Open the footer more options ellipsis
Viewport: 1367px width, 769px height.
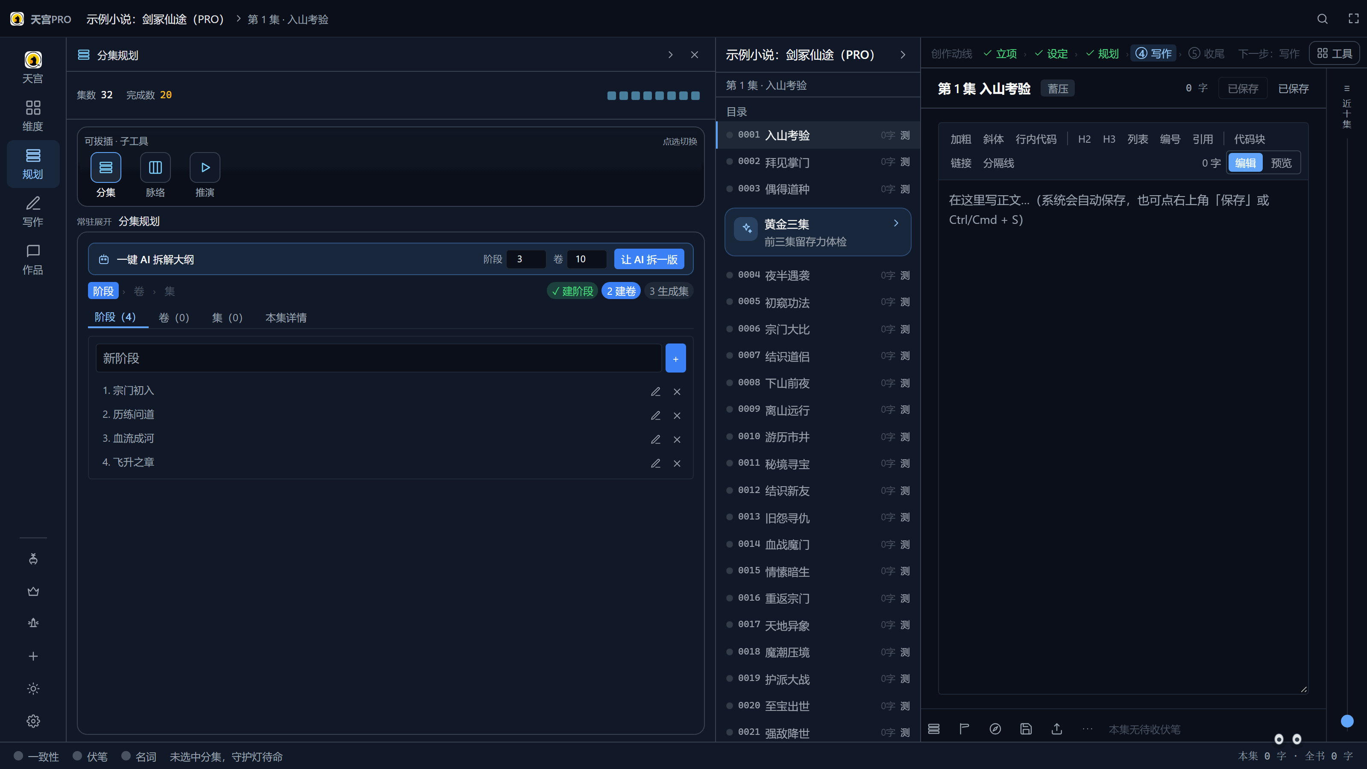[1087, 729]
